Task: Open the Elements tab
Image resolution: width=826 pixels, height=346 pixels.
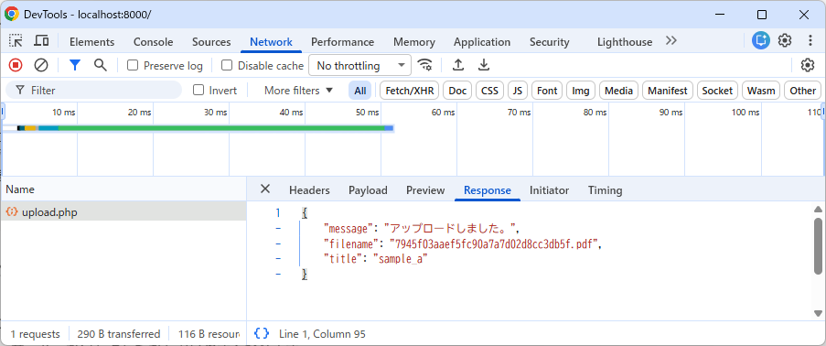Action: [x=91, y=42]
